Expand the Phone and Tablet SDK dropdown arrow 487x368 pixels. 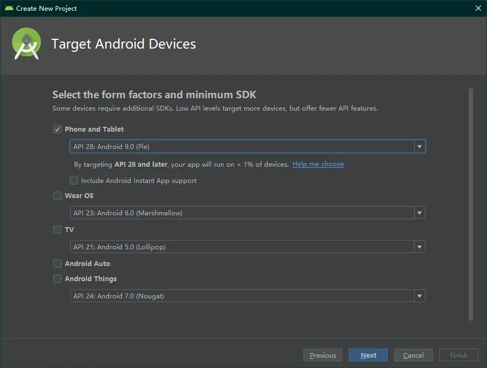coord(420,146)
